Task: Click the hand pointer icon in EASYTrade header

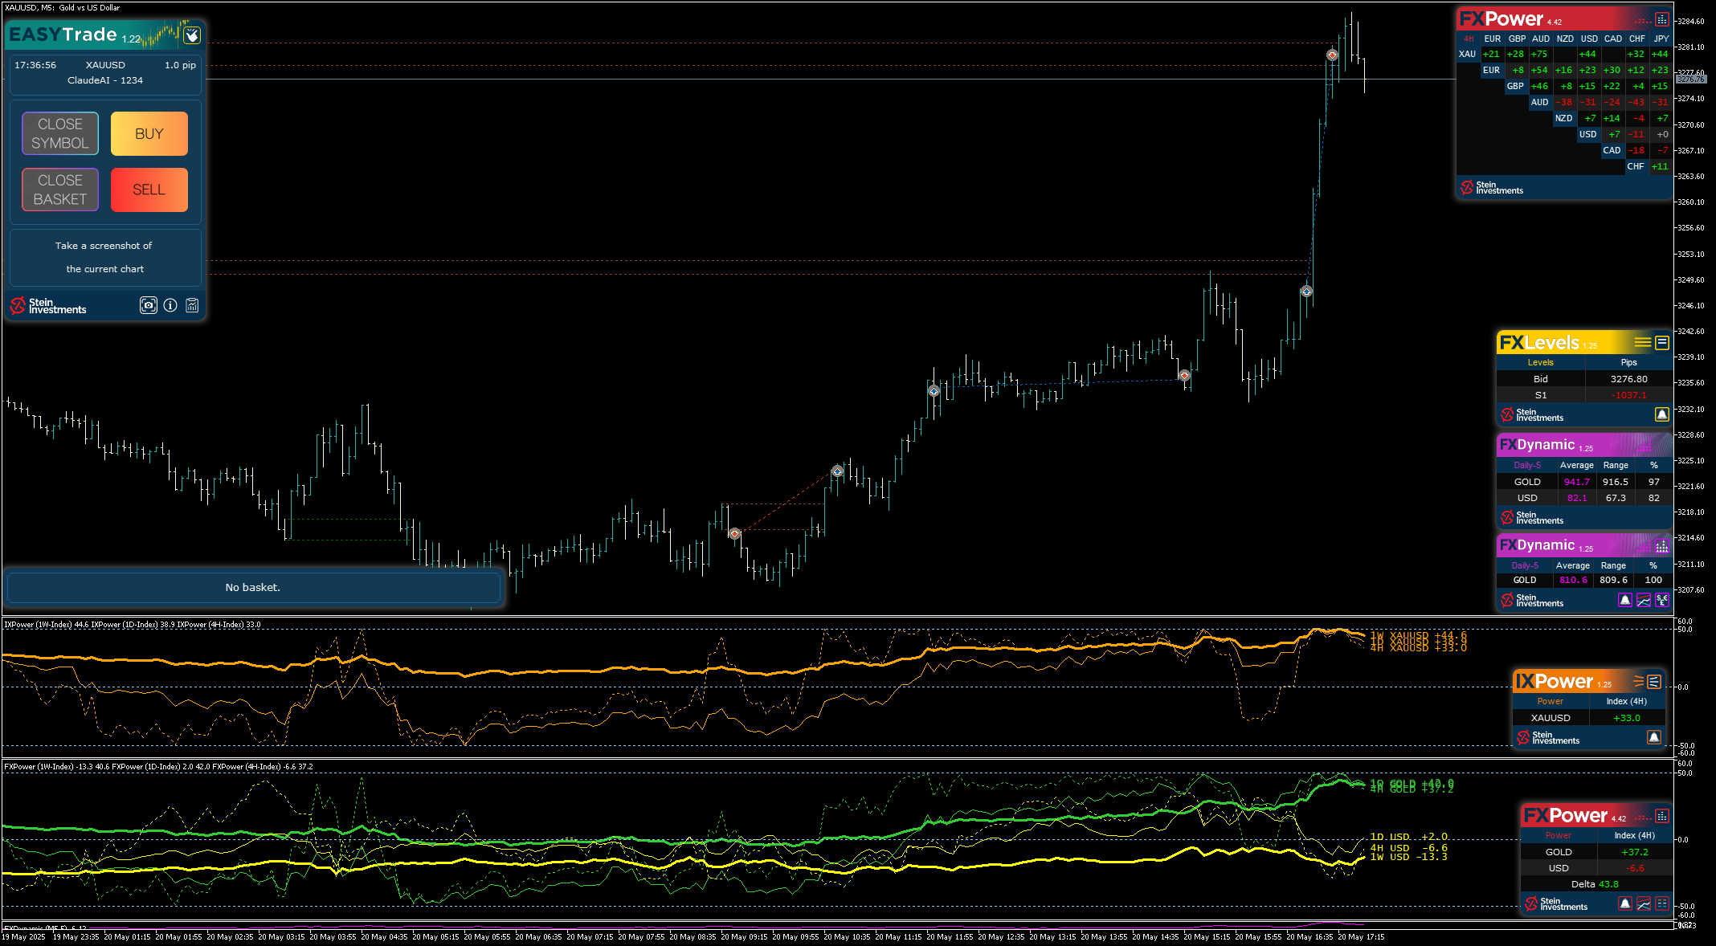Action: click(x=192, y=35)
